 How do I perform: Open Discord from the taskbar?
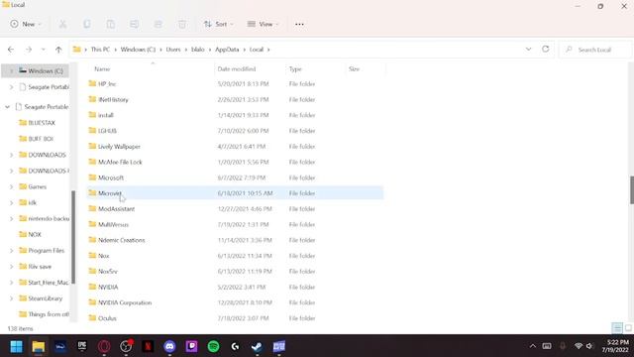[169, 346]
